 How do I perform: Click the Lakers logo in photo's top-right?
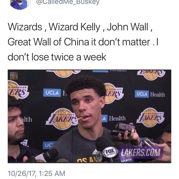click(151, 74)
